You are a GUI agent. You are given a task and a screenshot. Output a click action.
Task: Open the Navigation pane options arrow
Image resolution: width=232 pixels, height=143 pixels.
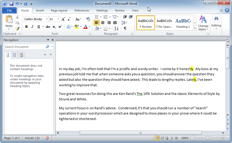48,40
